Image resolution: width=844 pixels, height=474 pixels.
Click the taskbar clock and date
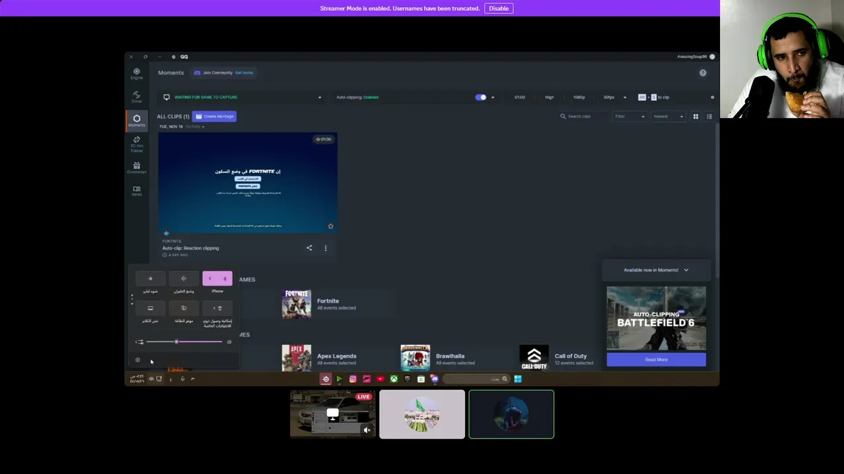pyautogui.click(x=136, y=379)
